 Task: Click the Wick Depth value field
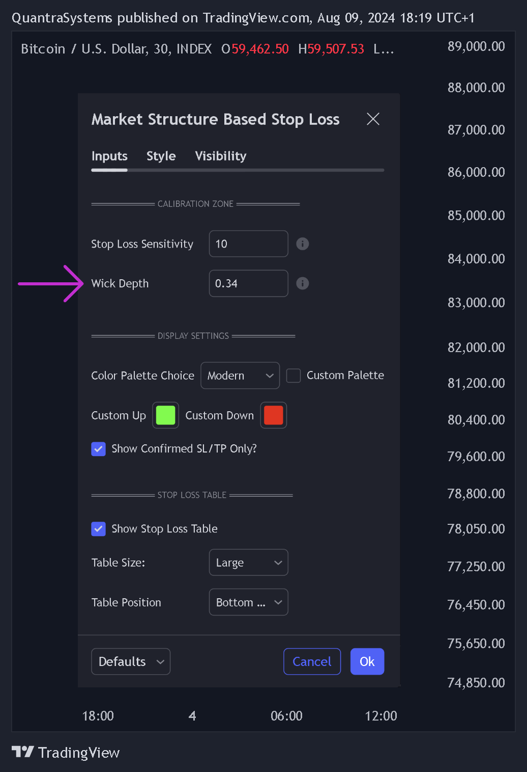[x=248, y=283]
